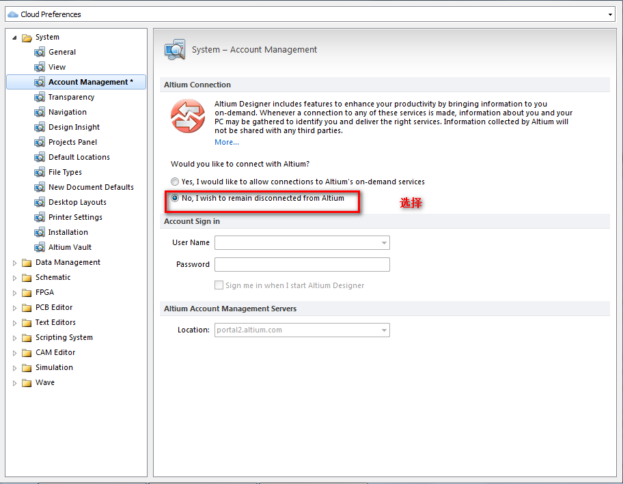Click the Altium Connection red arrows icon

187,116
